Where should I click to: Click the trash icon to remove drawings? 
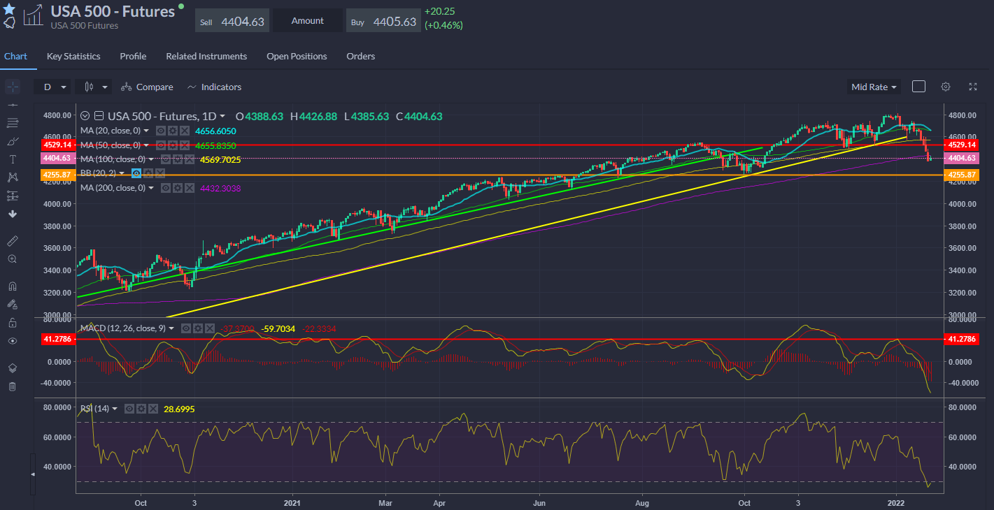click(12, 386)
